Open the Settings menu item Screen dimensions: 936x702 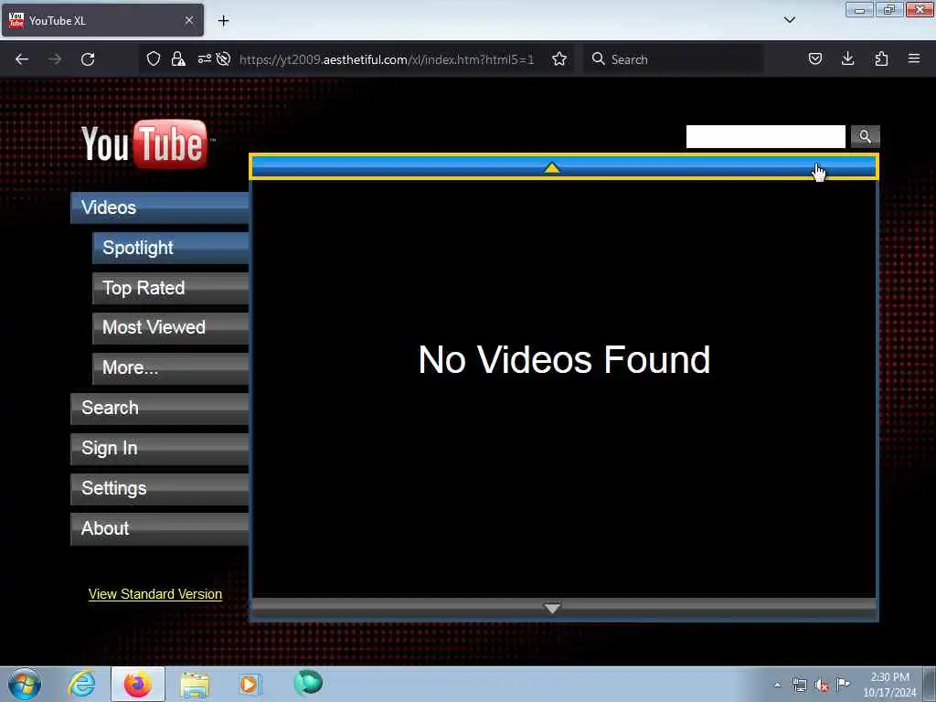[x=159, y=488]
